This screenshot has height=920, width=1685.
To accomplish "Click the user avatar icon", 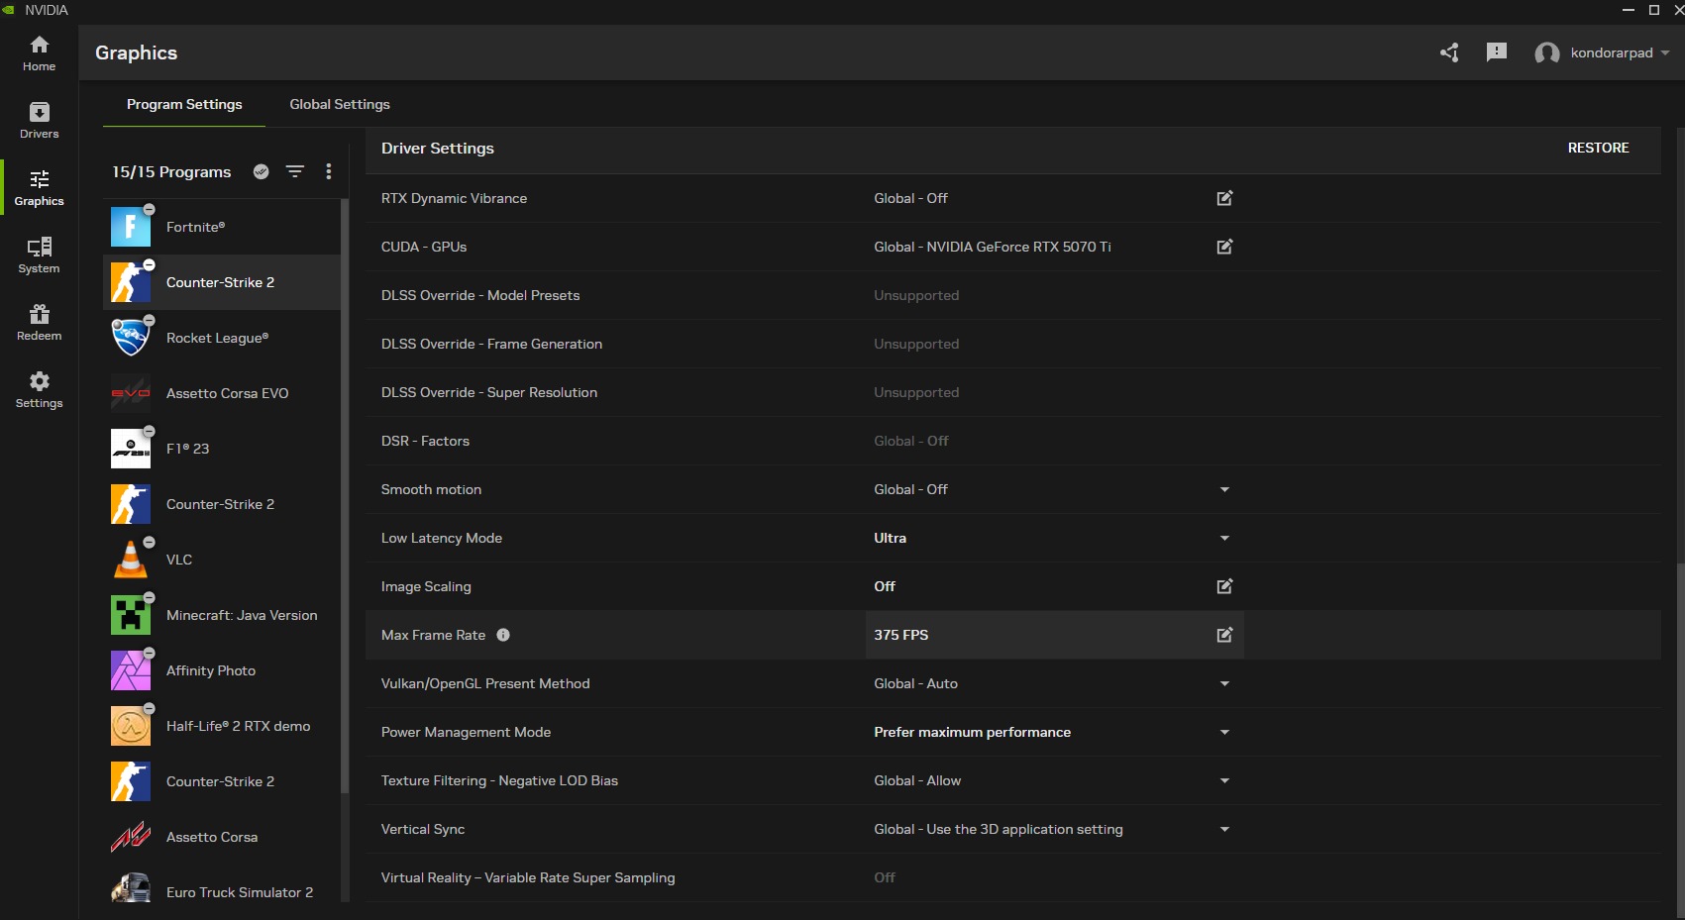I will (1546, 53).
